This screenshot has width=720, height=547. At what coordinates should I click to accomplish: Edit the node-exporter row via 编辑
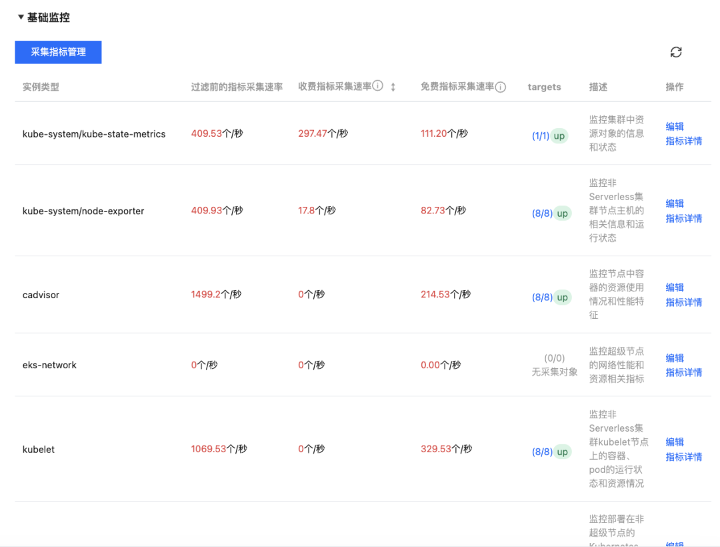coord(675,203)
